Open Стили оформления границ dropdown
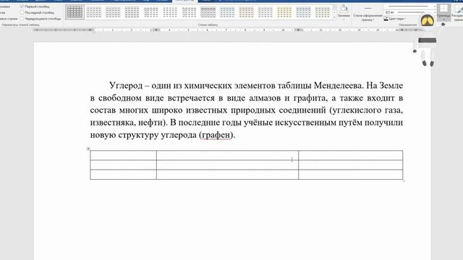 [368, 17]
